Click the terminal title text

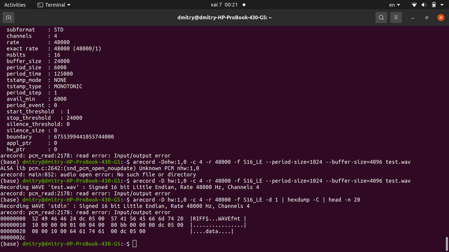tap(225, 17)
